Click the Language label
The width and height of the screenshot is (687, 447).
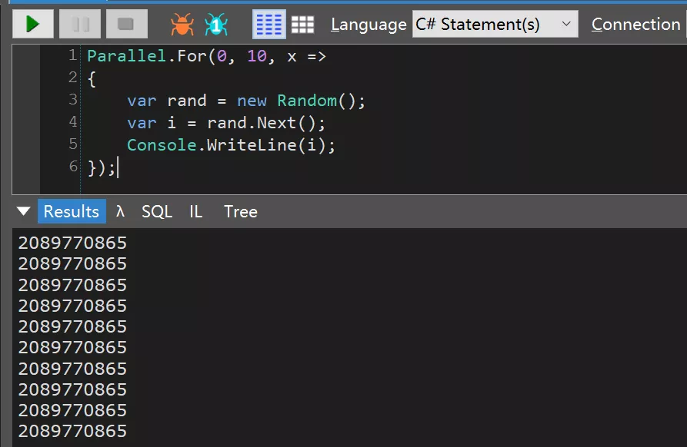369,25
